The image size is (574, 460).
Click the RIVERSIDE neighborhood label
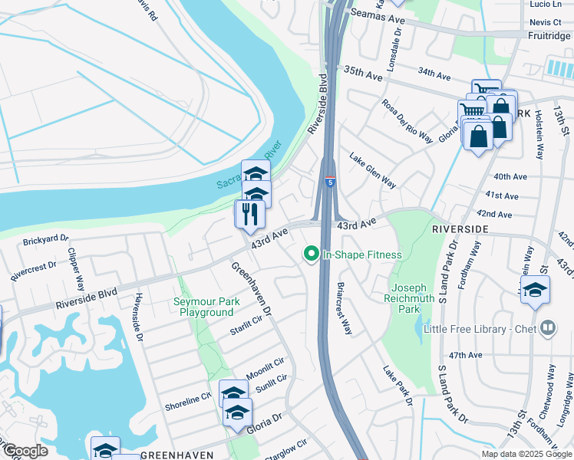(460, 229)
